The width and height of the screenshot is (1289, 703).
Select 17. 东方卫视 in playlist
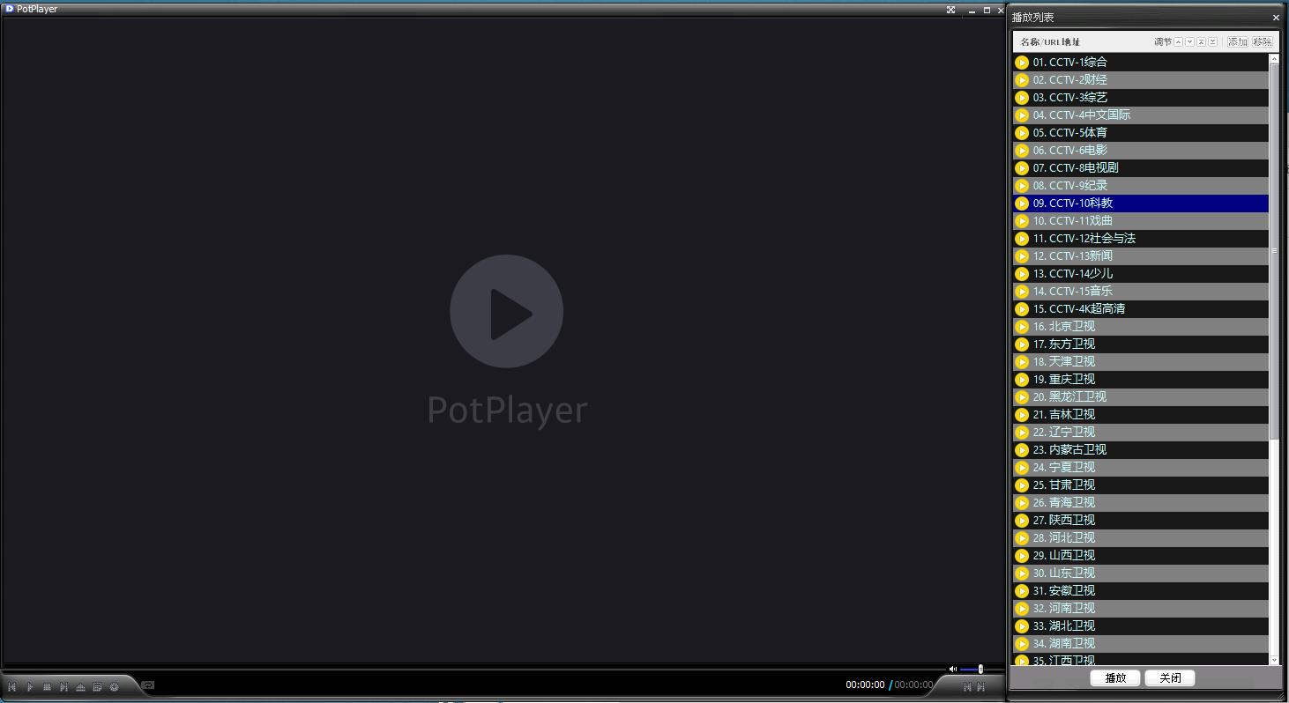tap(1141, 344)
